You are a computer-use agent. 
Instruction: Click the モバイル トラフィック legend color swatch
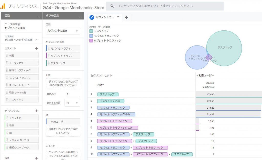pyautogui.click(x=91, y=36)
